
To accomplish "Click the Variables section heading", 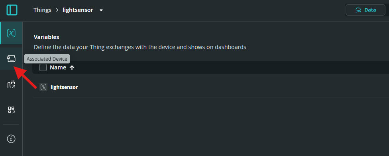I will pos(46,37).
